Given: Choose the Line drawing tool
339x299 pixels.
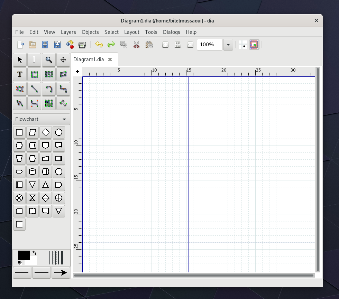Looking at the screenshot, I should coord(34,89).
